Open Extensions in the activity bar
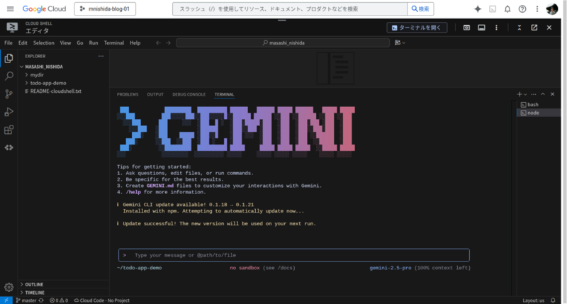 [x=9, y=130]
